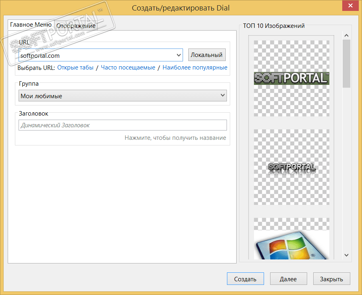Close the dialog with the red X
Viewport: 362px width, 295px height.
(350, 6)
